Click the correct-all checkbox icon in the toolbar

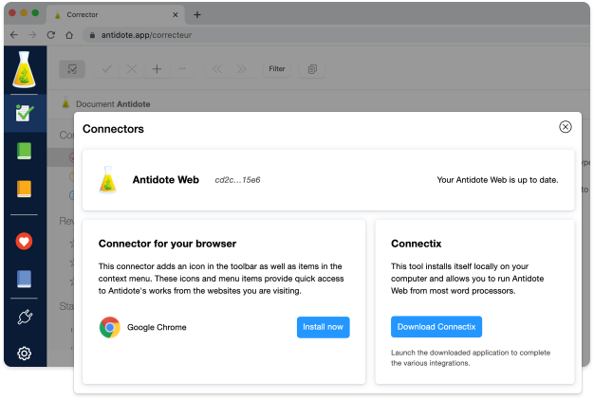coord(72,69)
